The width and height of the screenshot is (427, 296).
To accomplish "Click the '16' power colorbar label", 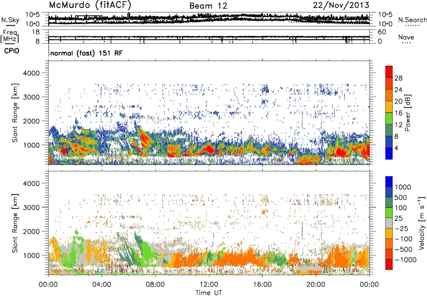I will pos(398,113).
